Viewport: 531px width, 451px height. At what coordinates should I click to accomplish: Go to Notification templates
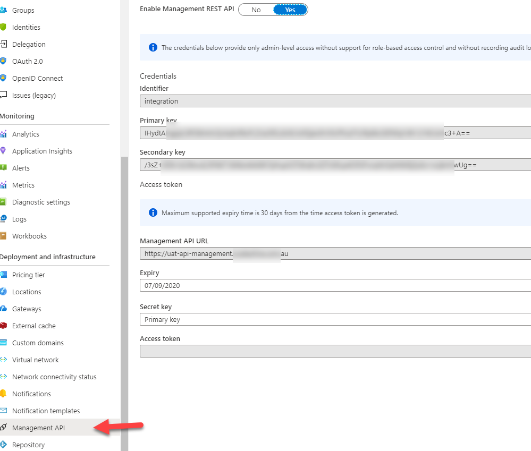[46, 411]
